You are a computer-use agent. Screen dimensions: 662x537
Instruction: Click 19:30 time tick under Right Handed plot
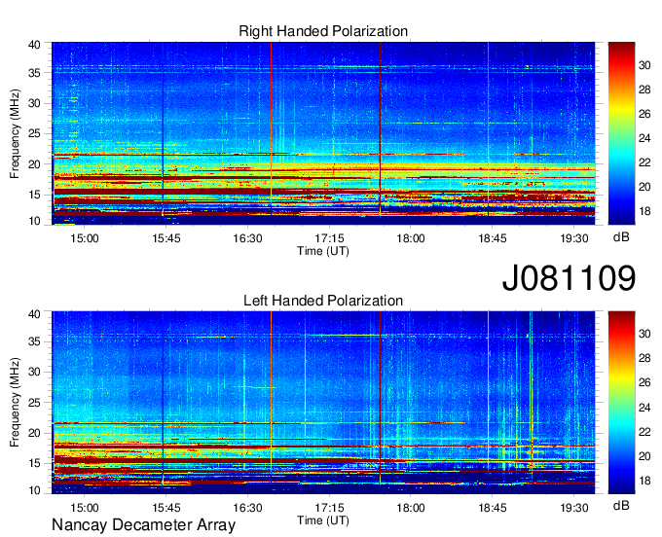(574, 238)
